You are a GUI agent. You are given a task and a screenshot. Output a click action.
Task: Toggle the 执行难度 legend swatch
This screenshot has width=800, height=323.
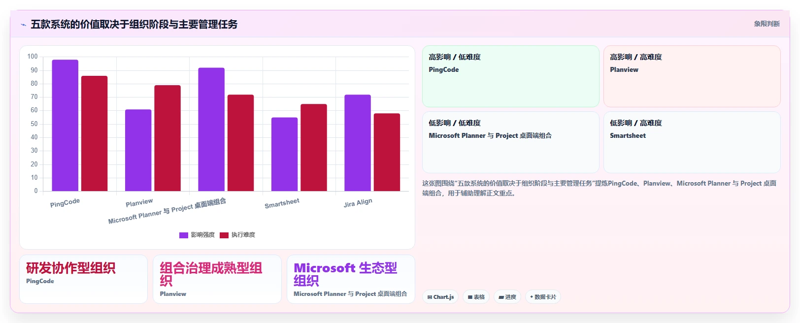pos(224,235)
